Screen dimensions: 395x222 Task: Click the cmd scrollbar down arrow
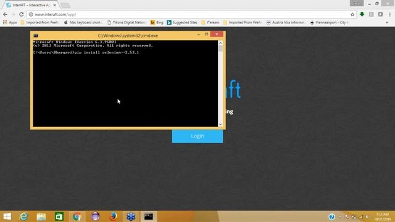(x=220, y=125)
